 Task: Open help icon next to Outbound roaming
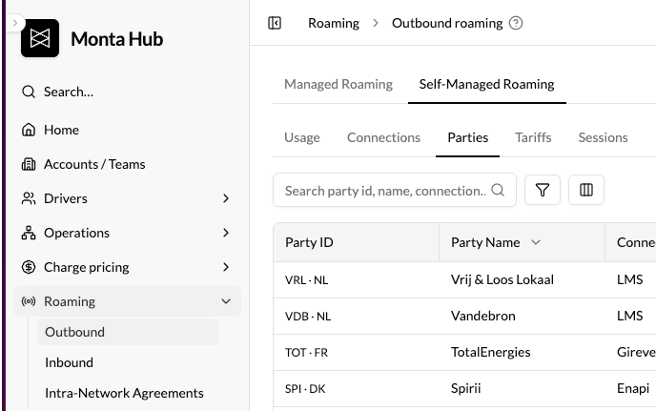click(516, 23)
